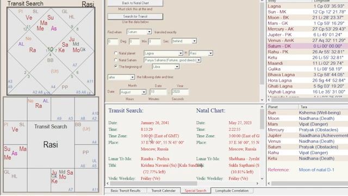This screenshot has width=348, height=196.
Task: Select the Gulika row
Action: (307, 69)
